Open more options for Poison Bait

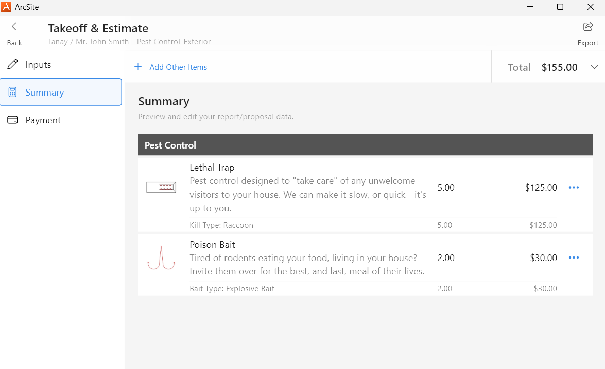coord(574,257)
